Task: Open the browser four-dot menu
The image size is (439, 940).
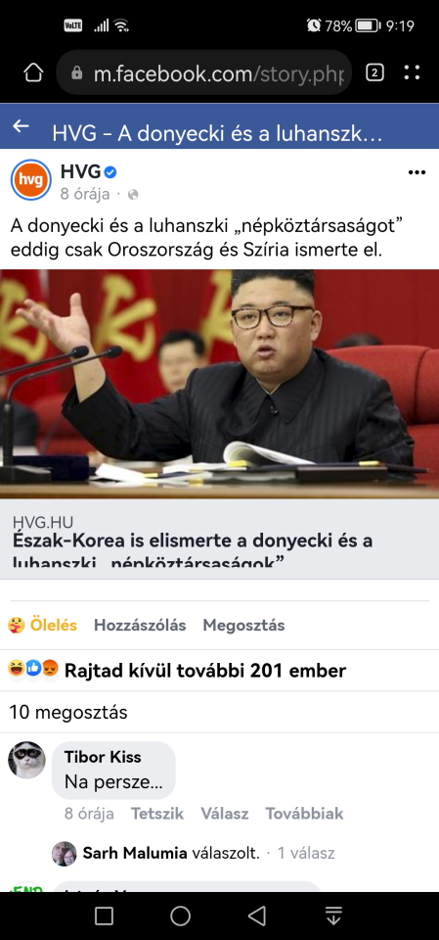Action: (x=412, y=72)
